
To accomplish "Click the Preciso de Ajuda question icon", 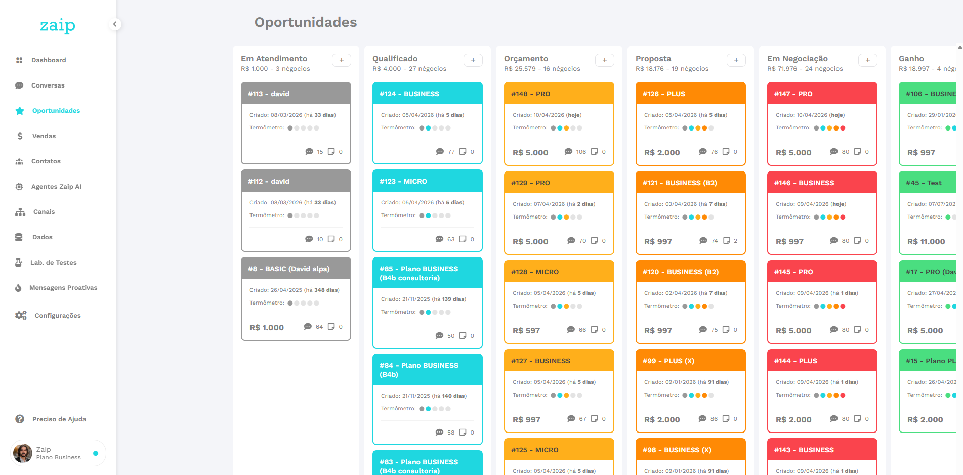I will pos(20,419).
